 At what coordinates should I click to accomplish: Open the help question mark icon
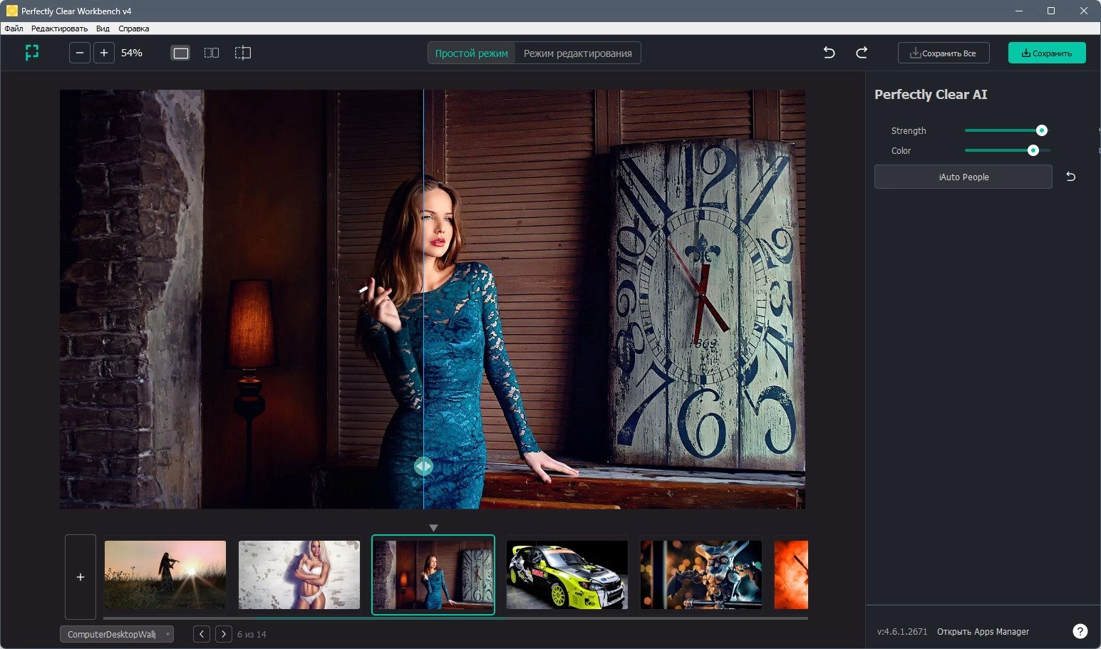coord(1080,631)
